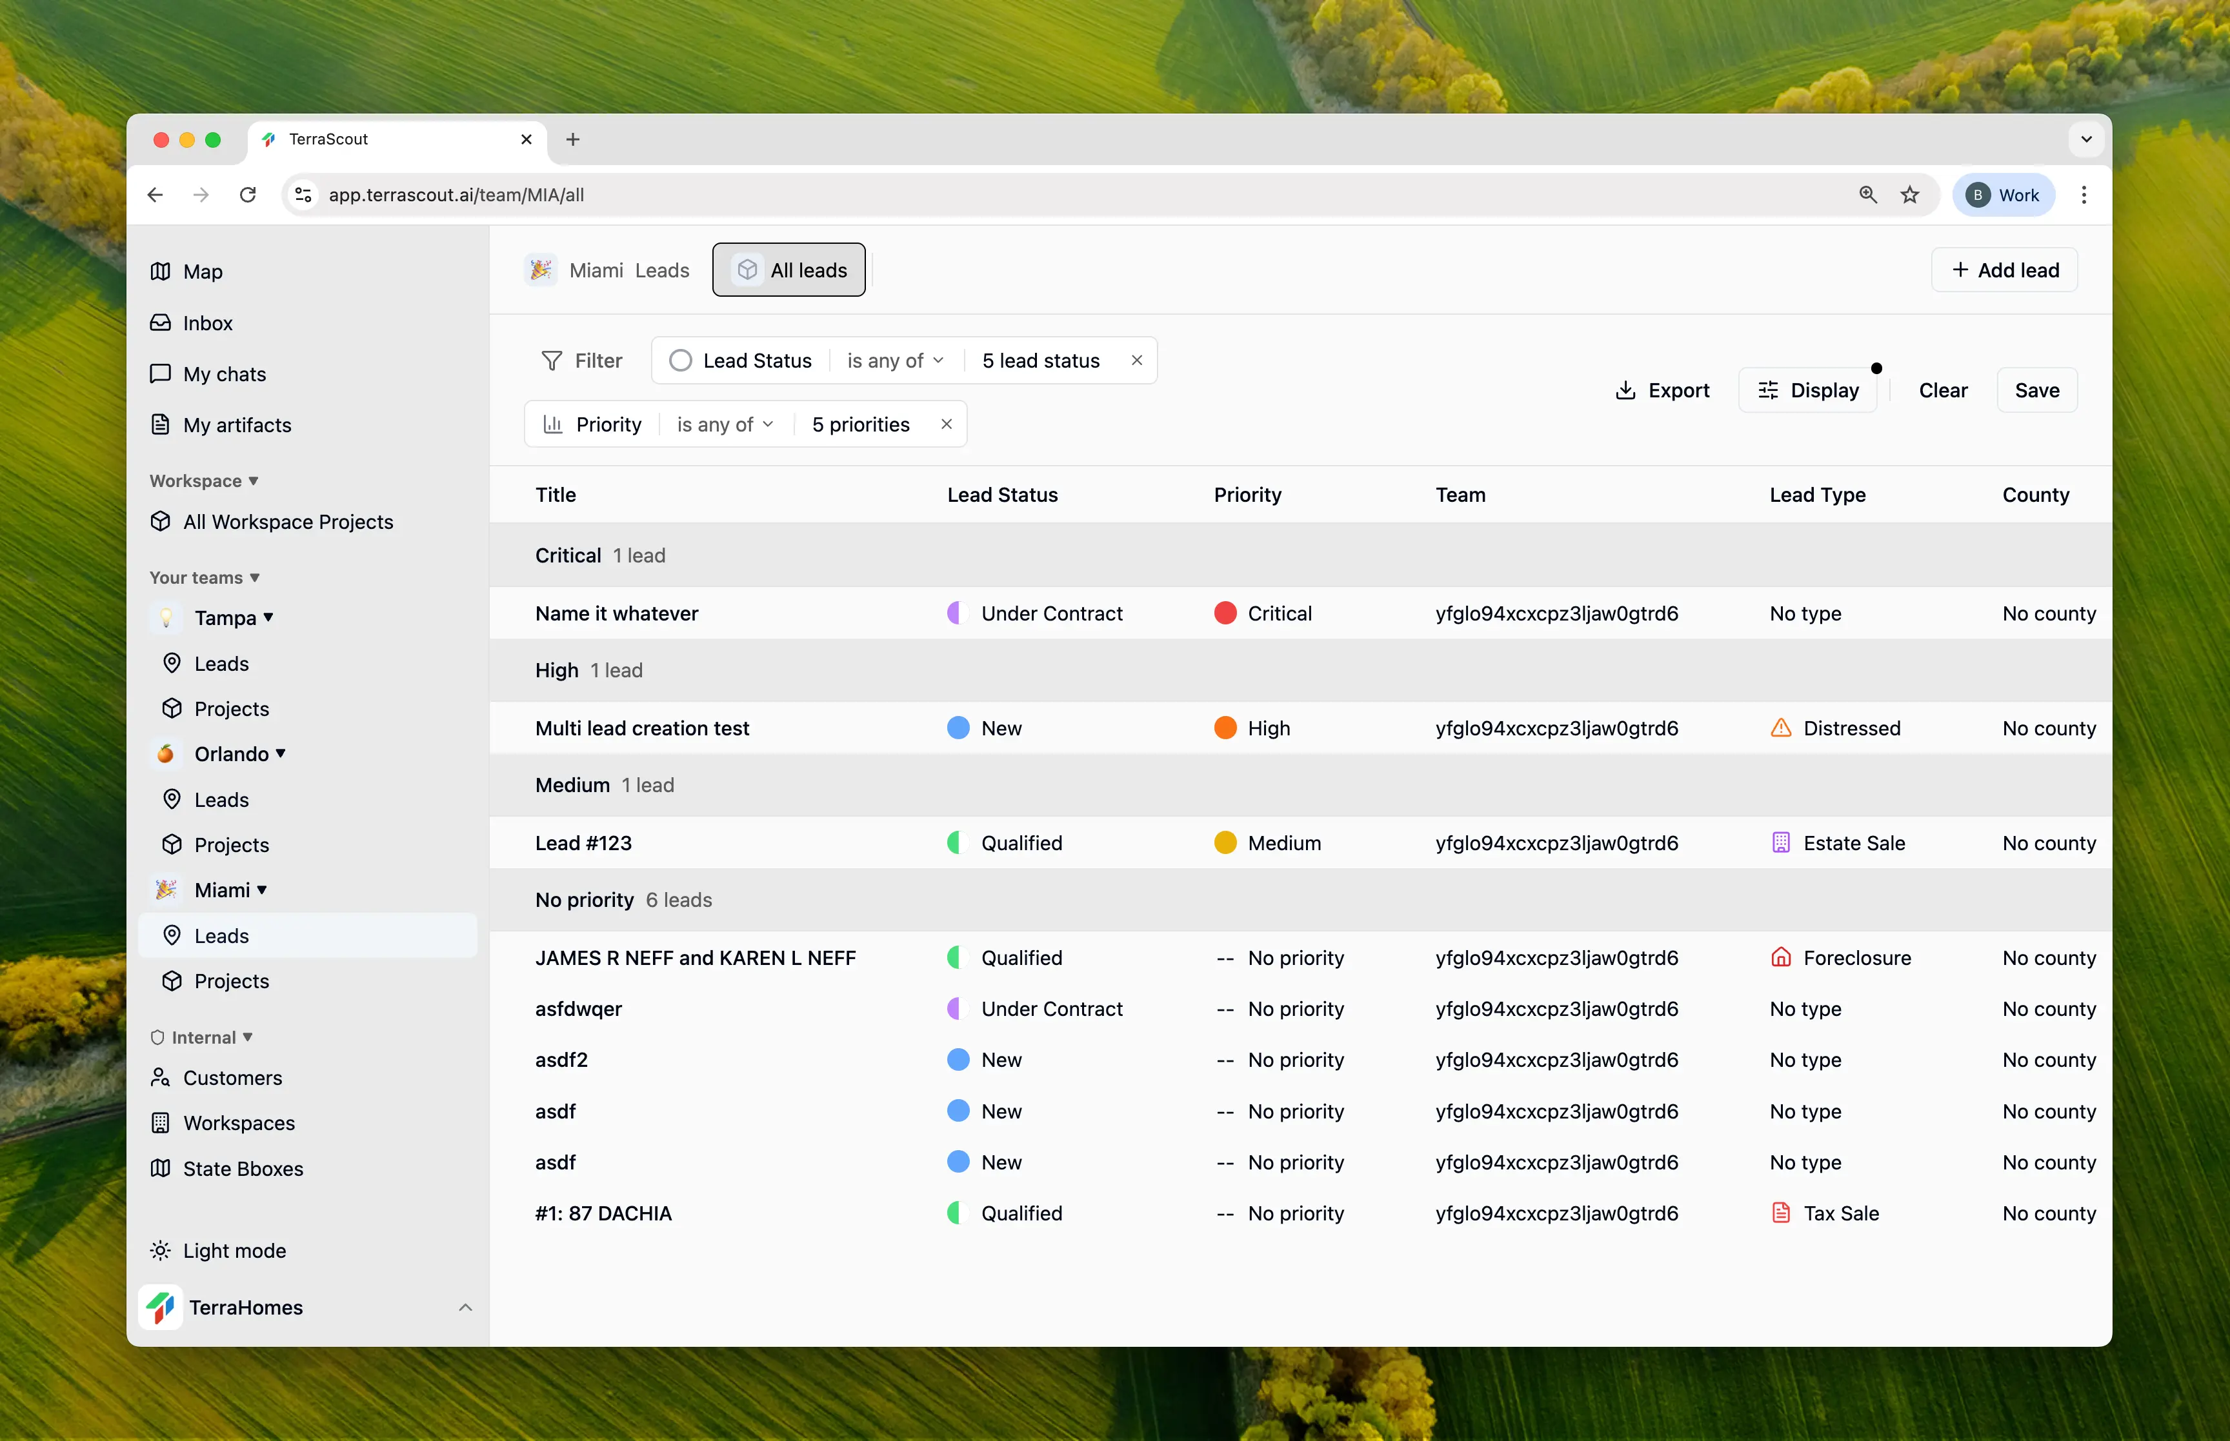Click the red Critical priority dot
Screen dimensions: 2230x1441
pos(1225,613)
